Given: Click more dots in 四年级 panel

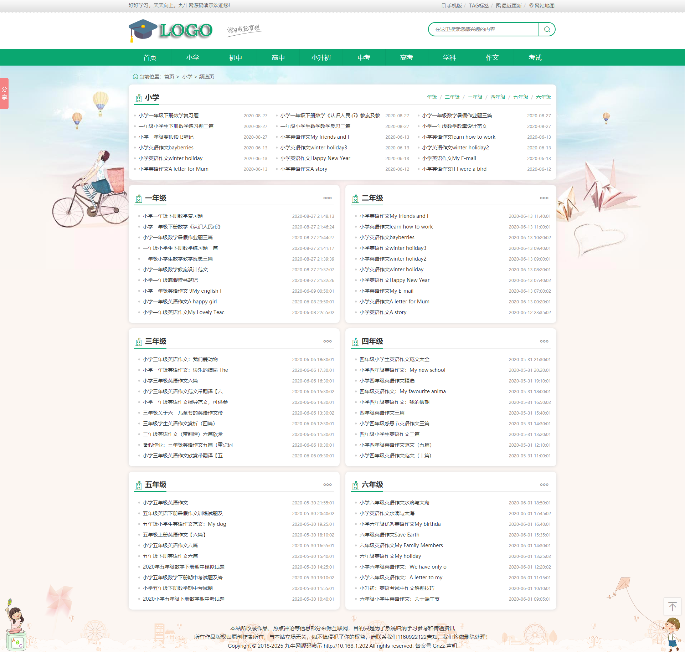Looking at the screenshot, I should point(544,342).
